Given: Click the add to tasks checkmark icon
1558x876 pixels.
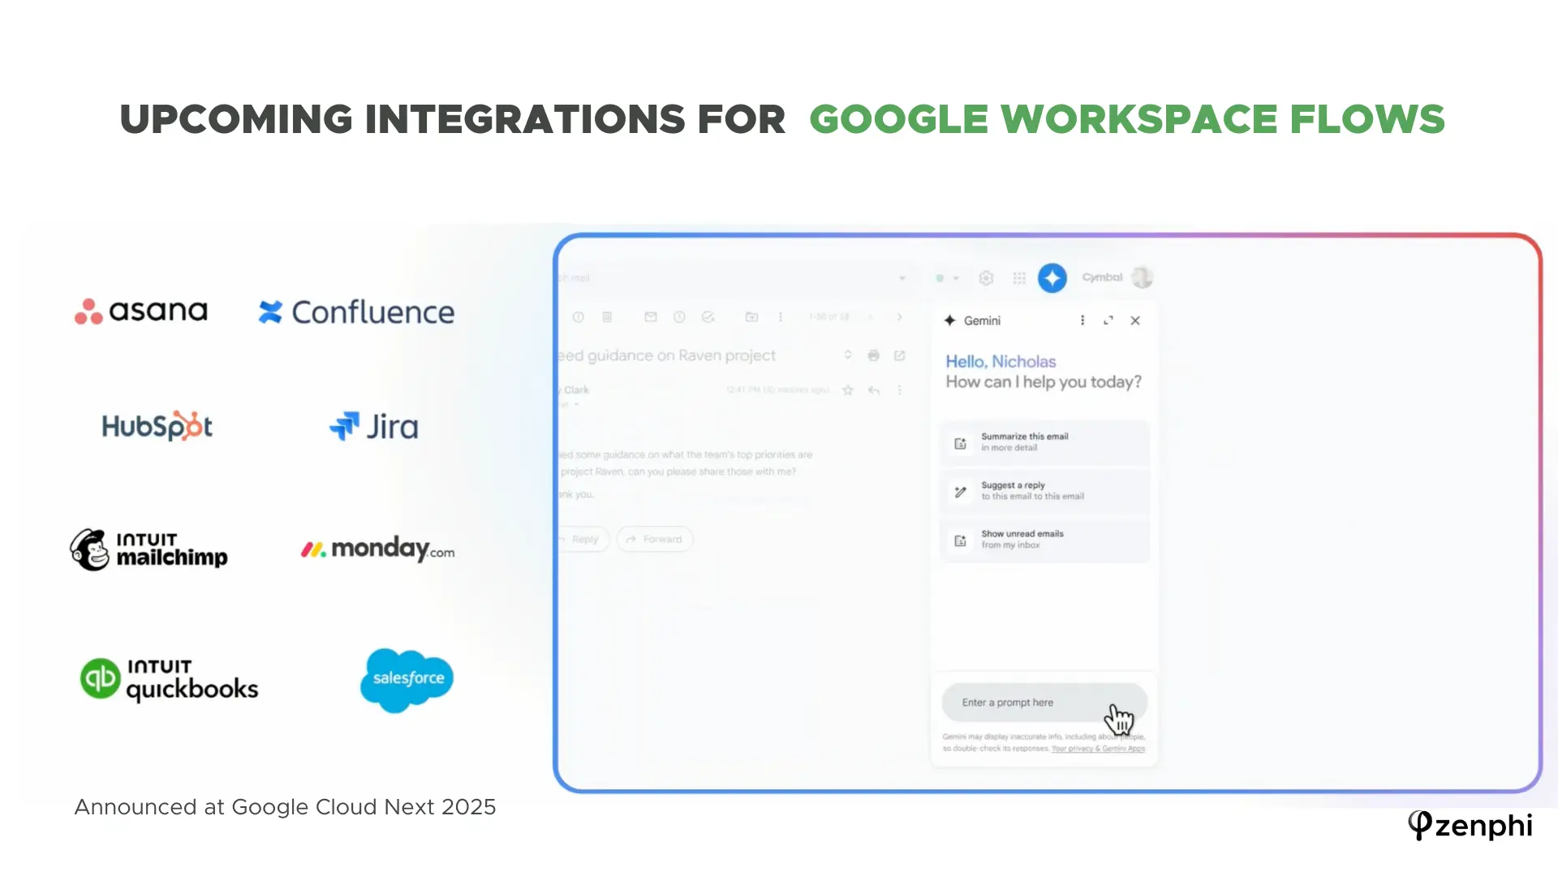Looking at the screenshot, I should coord(708,317).
